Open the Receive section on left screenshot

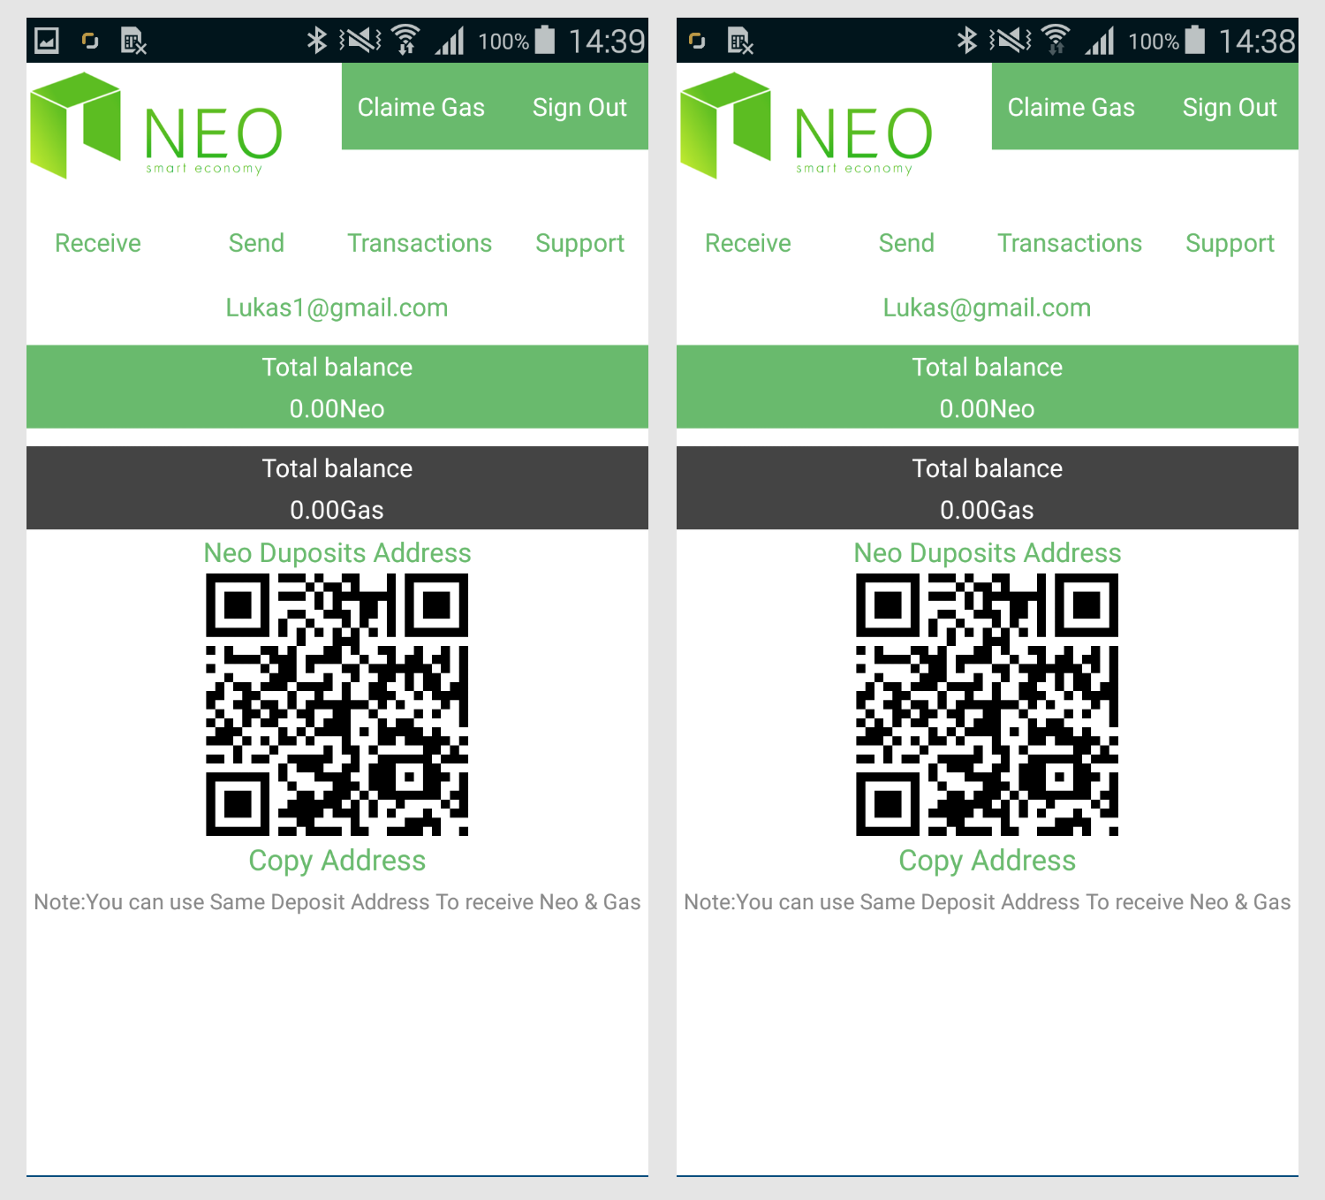(97, 243)
